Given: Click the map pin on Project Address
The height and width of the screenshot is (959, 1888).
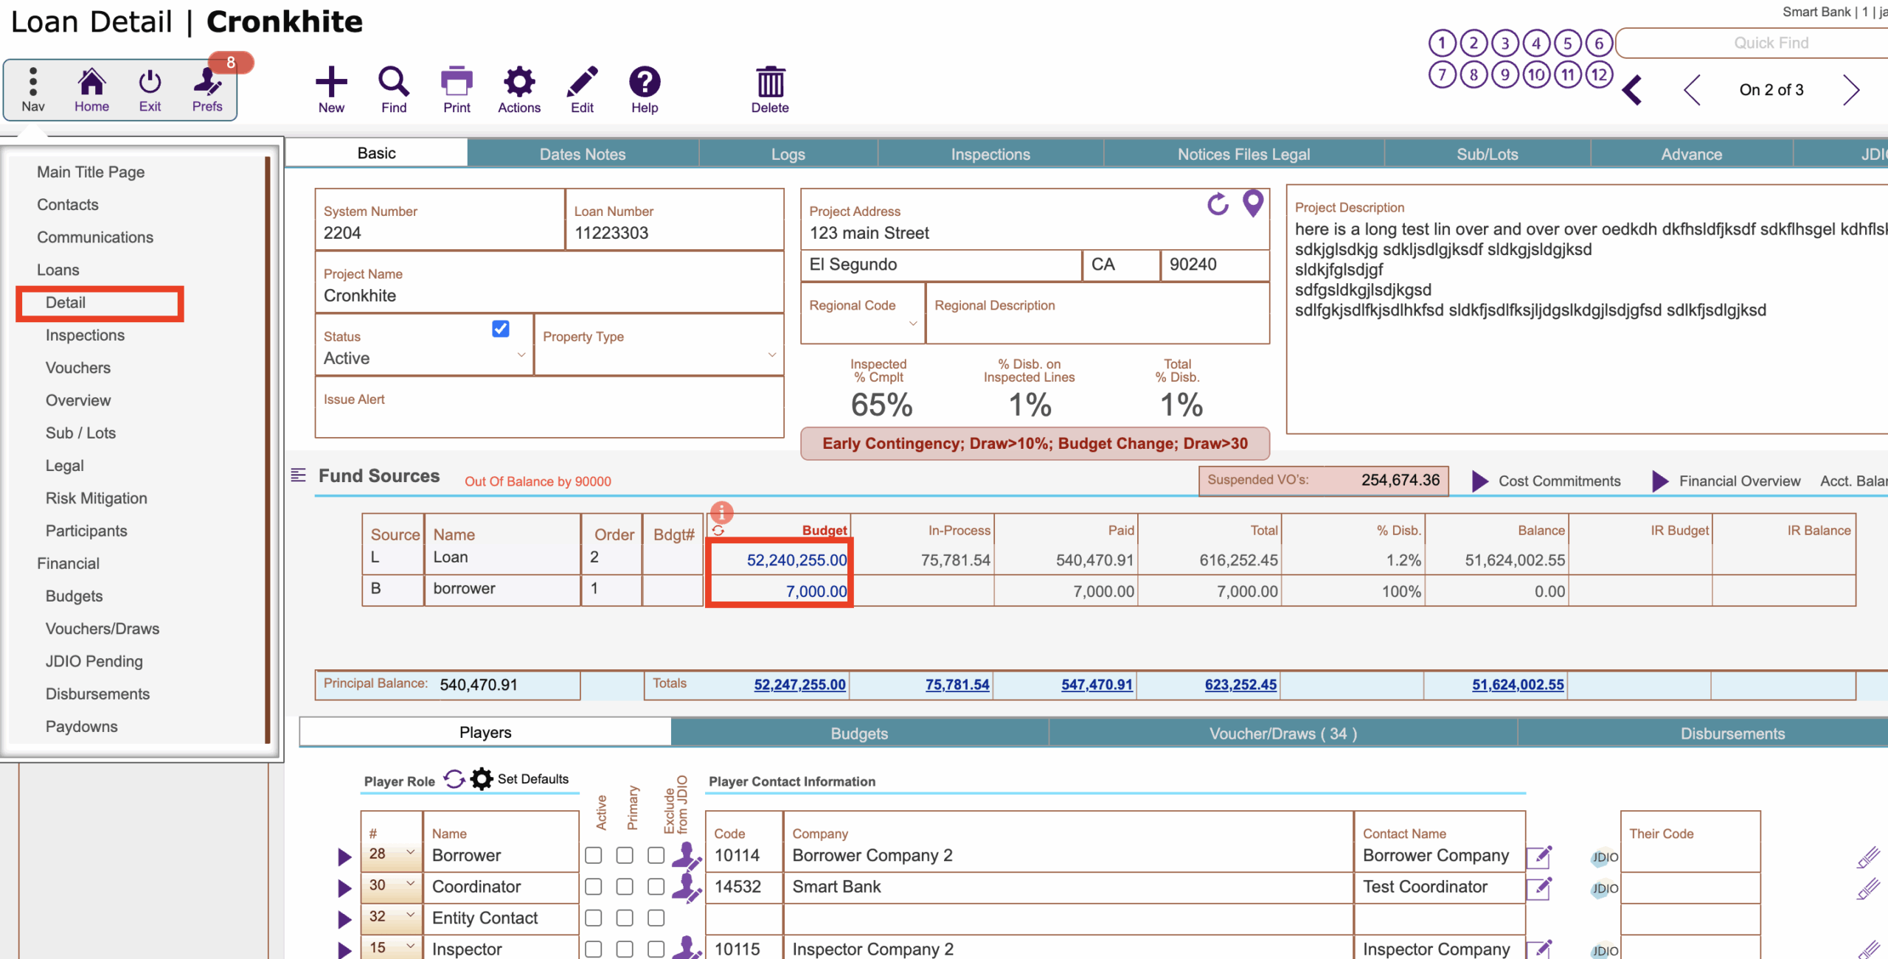Looking at the screenshot, I should click(1253, 203).
